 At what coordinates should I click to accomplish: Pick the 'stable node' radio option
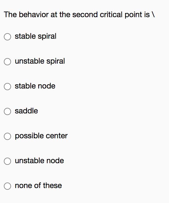pos(8,86)
